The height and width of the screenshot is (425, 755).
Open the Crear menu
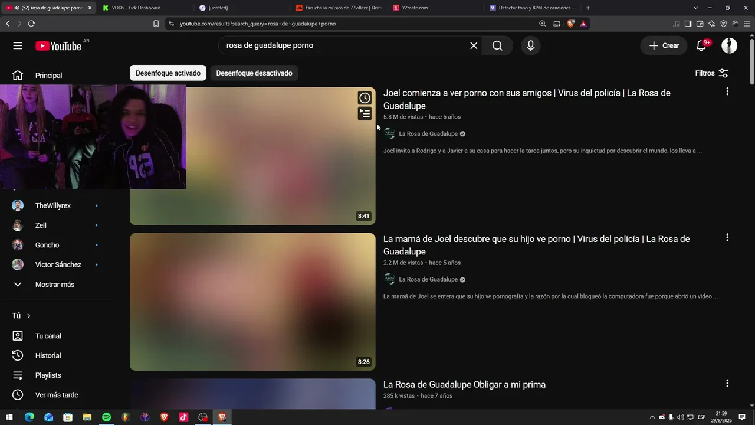(664, 45)
